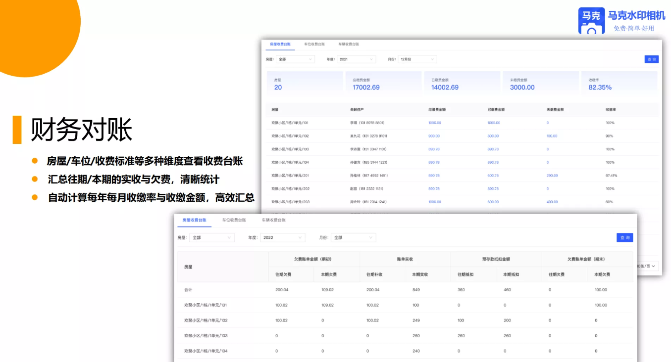The width and height of the screenshot is (671, 362).
Task: Select resident 李琪 (131 8978 8801)
Action: point(367,123)
